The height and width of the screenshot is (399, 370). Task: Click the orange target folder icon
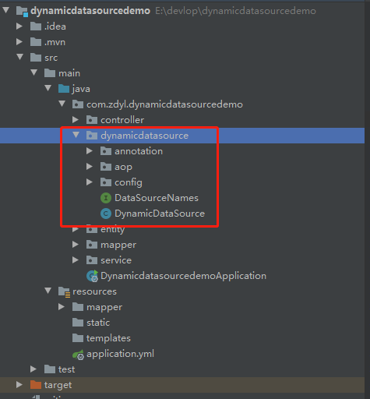[36, 385]
